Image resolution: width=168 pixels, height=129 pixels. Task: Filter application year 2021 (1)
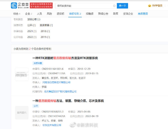pos(32,31)
